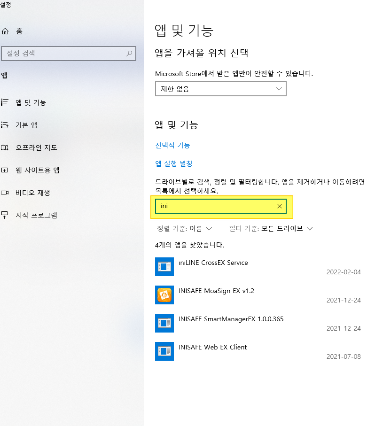Open the 선택적 기능 link
This screenshot has height=426, width=383.
click(172, 145)
